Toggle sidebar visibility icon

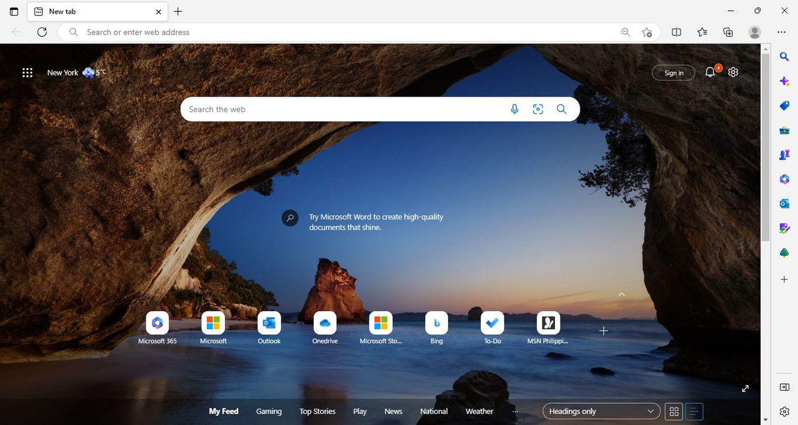784,387
